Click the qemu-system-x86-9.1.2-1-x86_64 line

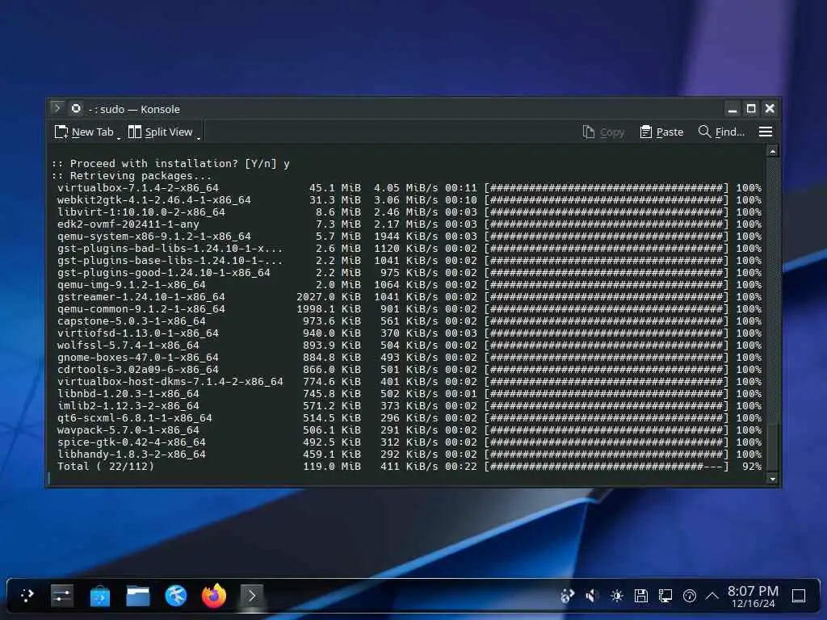pos(409,237)
